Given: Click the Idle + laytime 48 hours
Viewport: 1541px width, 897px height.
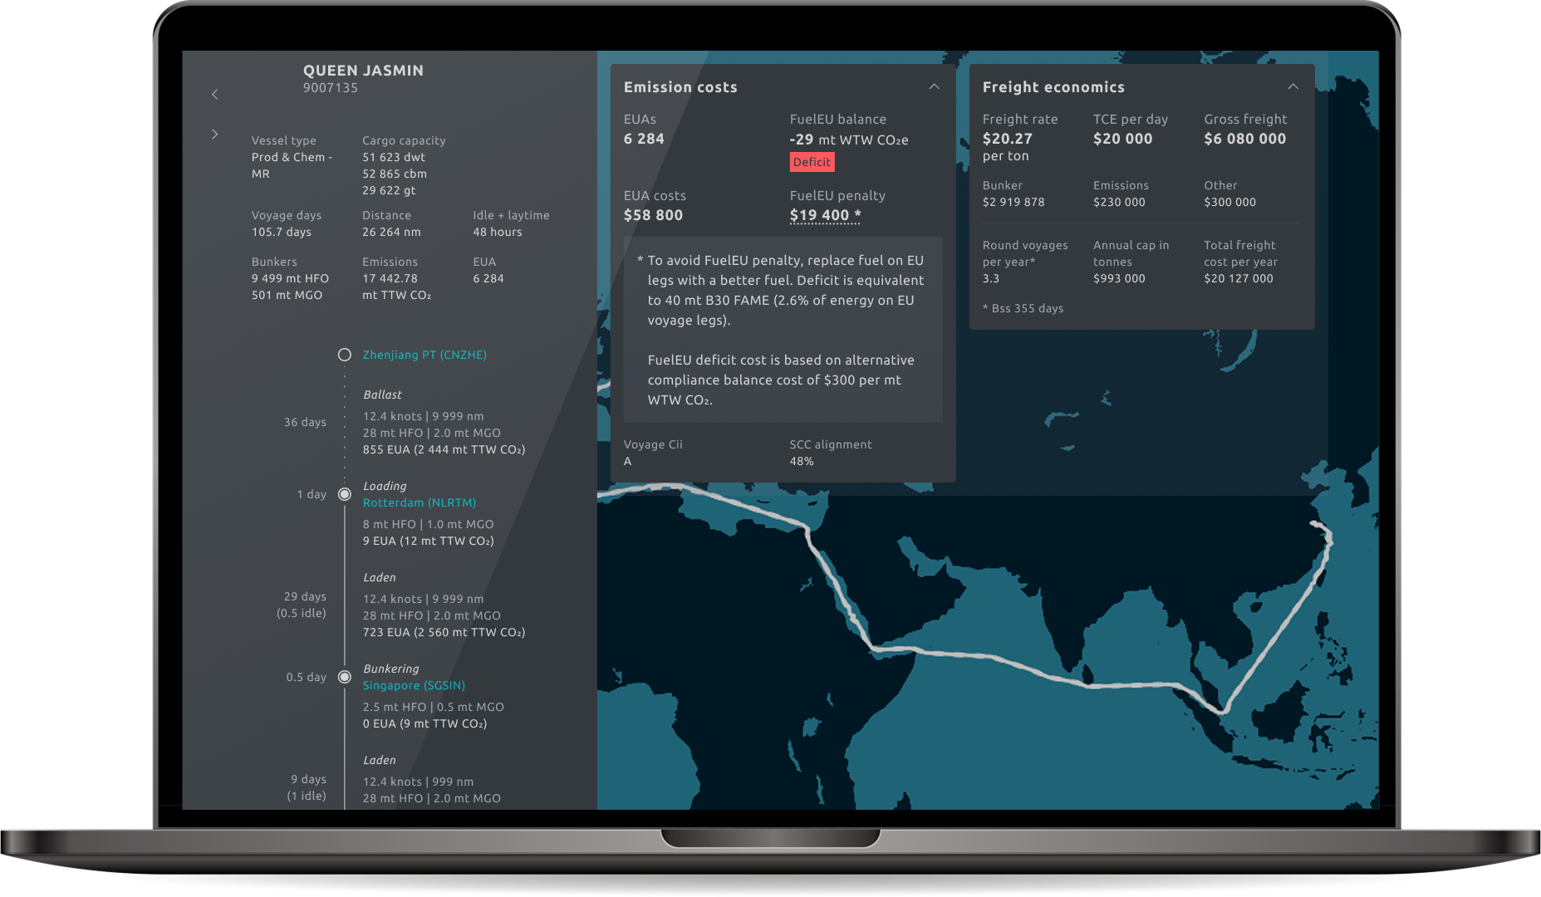Looking at the screenshot, I should pyautogui.click(x=497, y=232).
